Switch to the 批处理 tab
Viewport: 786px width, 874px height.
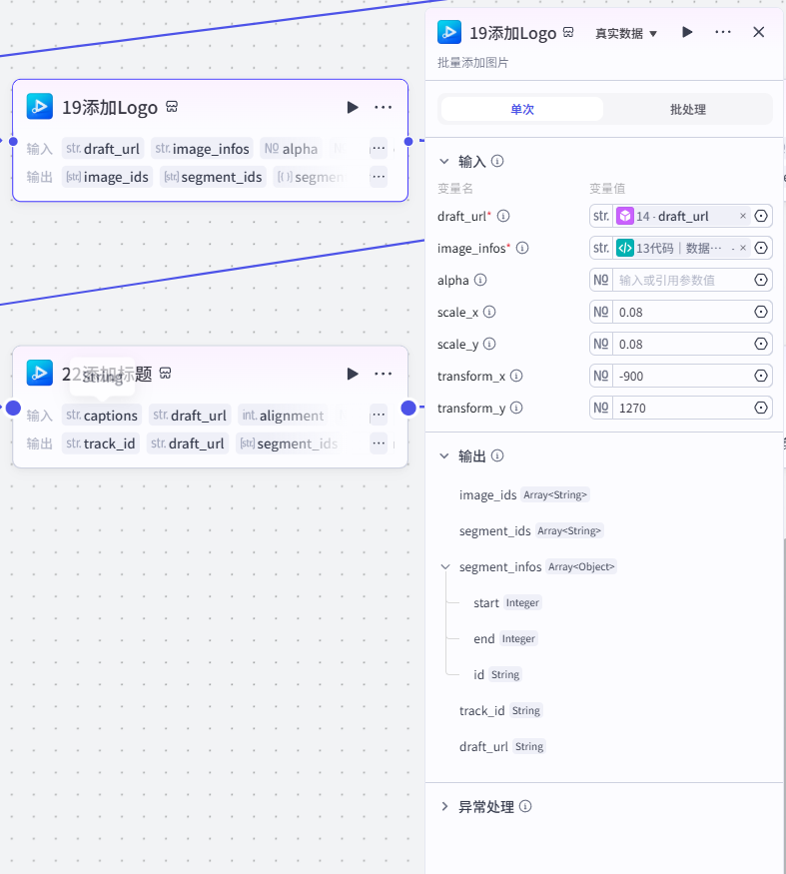[x=688, y=109]
